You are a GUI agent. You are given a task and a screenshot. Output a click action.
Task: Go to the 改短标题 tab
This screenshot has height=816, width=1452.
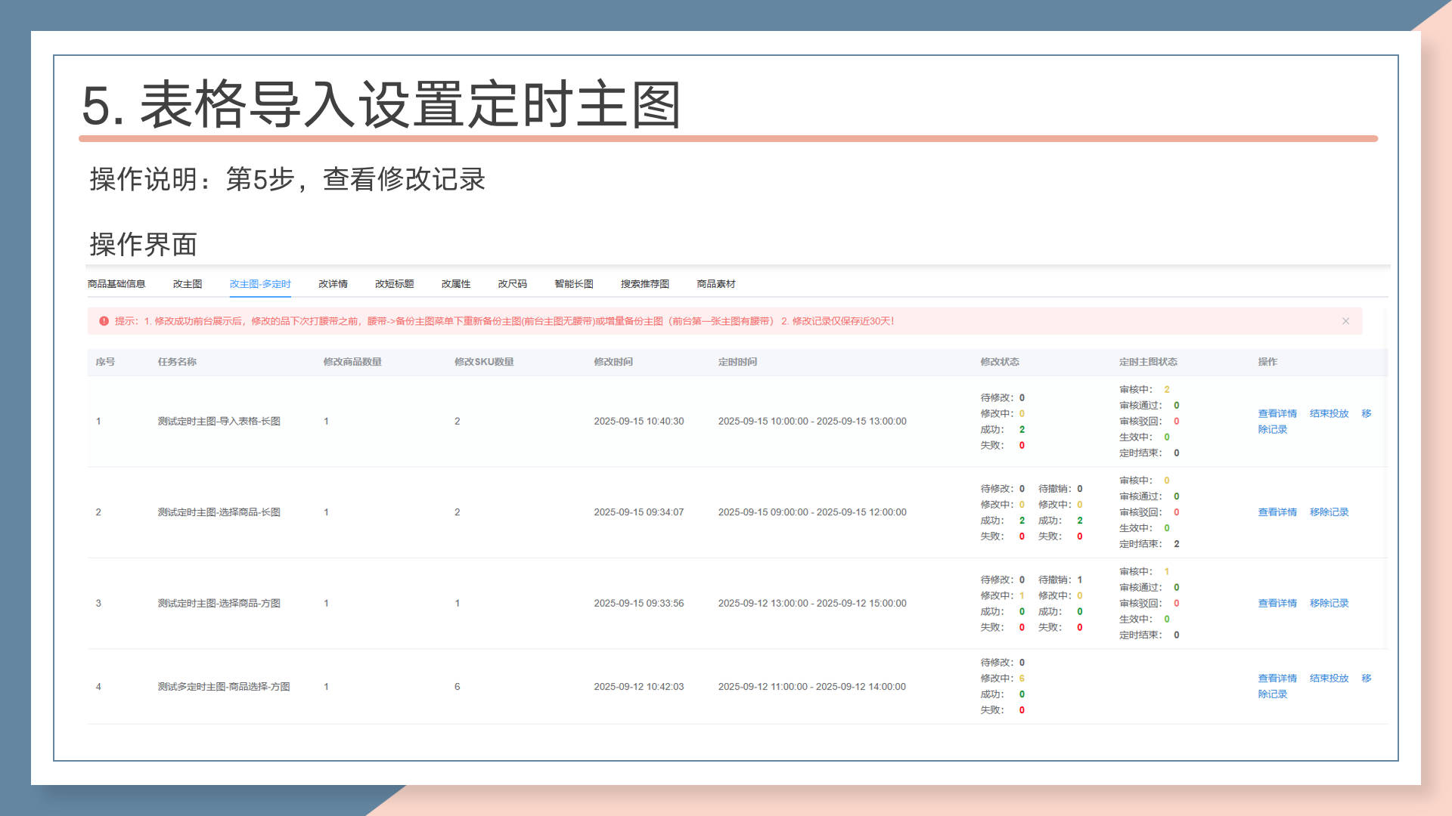(x=395, y=284)
